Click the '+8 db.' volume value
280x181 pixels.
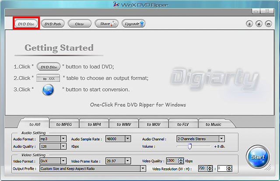click(x=220, y=146)
